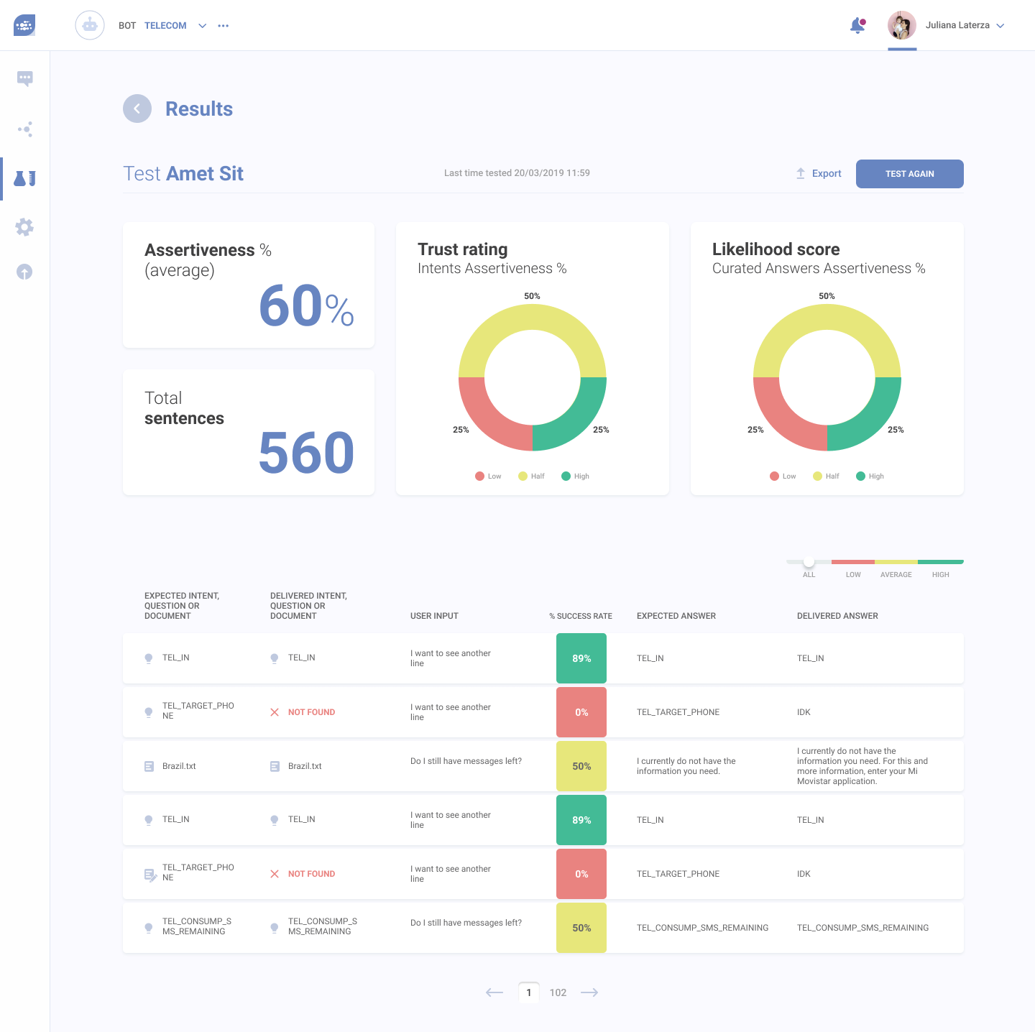
Task: Click the TEST AGAIN button
Action: point(909,174)
